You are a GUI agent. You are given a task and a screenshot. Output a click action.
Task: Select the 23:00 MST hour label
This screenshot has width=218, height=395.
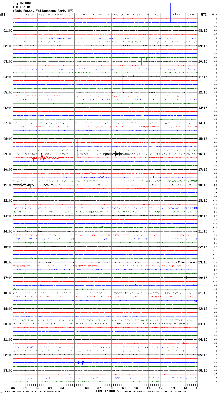(8, 371)
